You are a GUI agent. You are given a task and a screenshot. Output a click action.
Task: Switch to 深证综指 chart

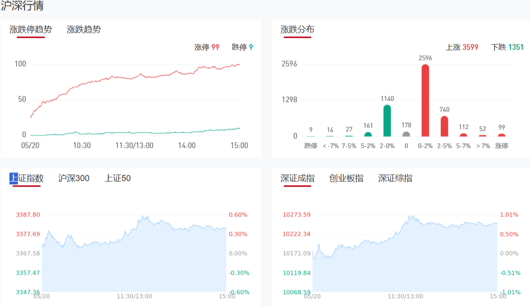395,178
